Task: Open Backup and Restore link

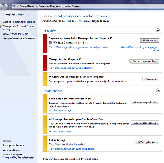Action: (x=13, y=145)
